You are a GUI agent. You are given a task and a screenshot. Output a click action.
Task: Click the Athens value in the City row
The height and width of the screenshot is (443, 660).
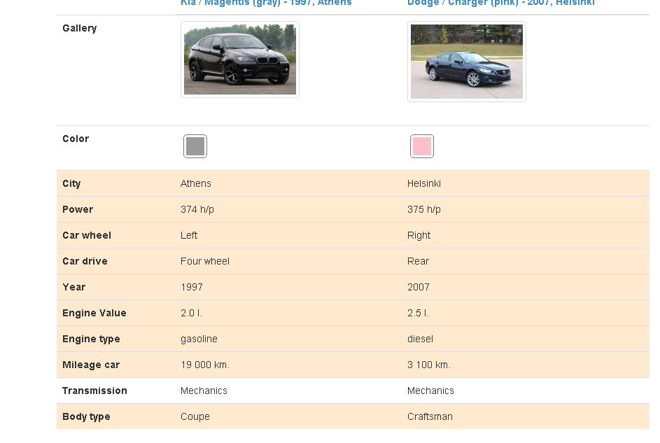click(x=196, y=183)
